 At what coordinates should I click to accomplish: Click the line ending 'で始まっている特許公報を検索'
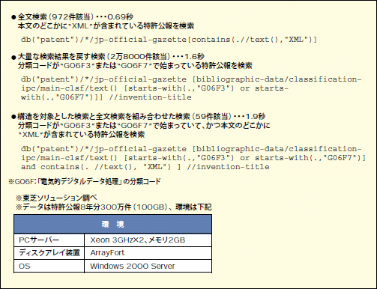coord(135,66)
